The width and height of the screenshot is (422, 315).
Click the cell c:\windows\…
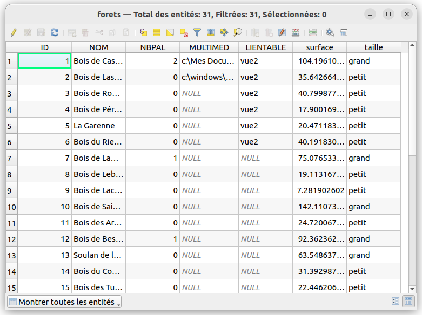(x=209, y=77)
